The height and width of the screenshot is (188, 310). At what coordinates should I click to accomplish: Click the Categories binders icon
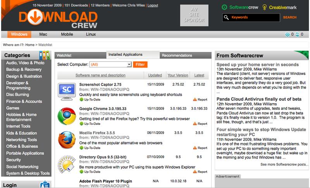44,55
